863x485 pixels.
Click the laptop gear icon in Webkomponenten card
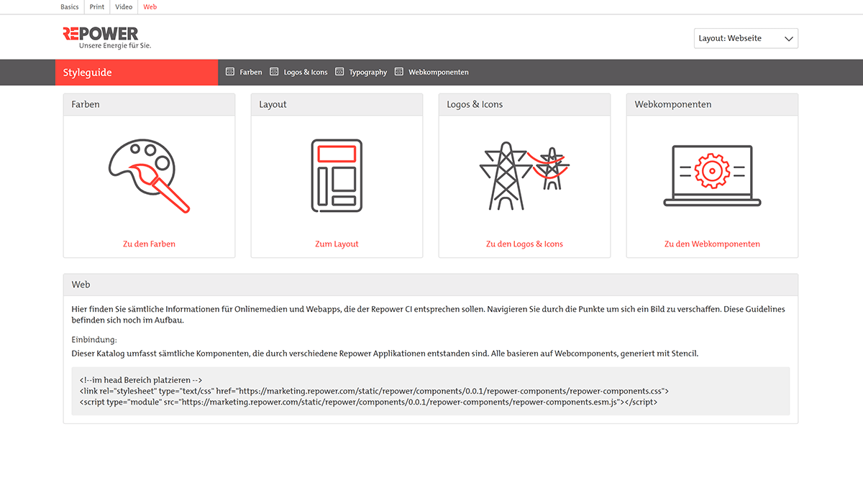pos(712,172)
